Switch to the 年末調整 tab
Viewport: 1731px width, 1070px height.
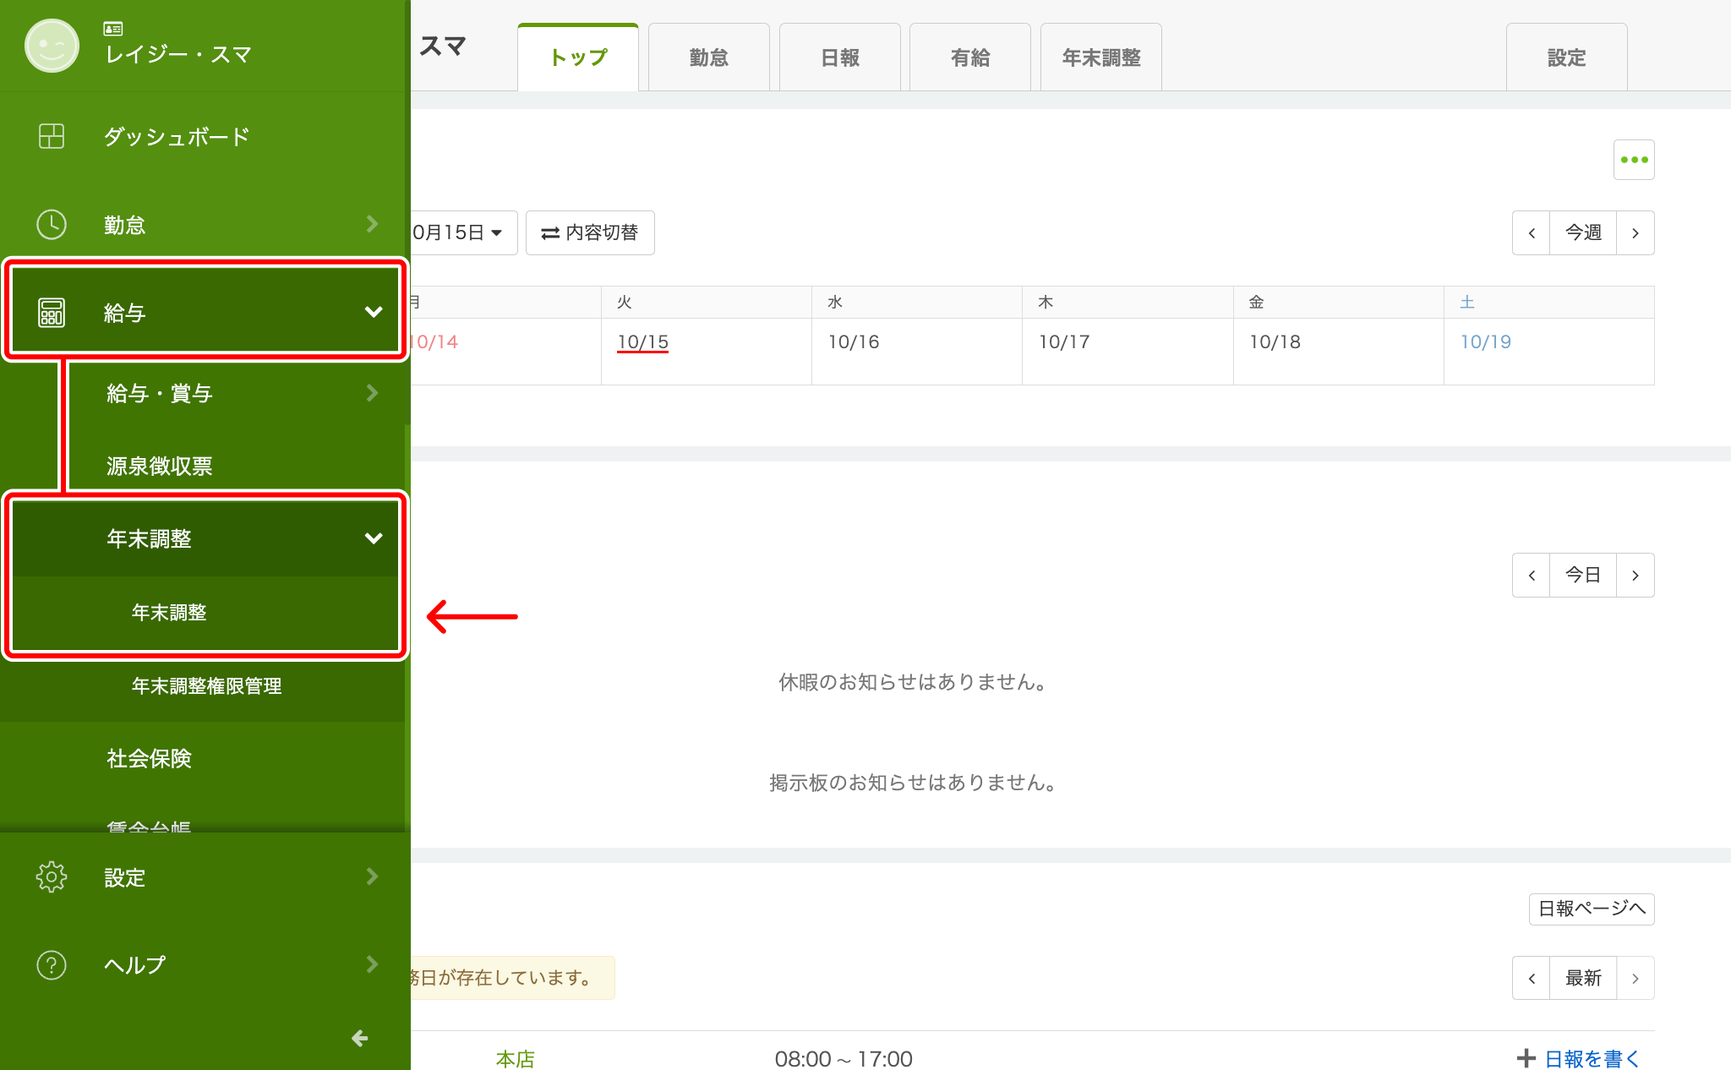pyautogui.click(x=1101, y=57)
